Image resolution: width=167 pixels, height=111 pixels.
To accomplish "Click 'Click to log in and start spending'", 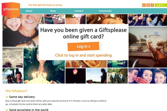I will pos(83,55).
